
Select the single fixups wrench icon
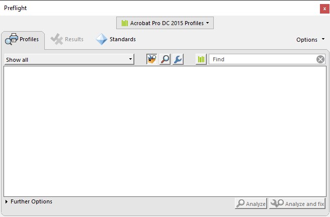tap(178, 59)
